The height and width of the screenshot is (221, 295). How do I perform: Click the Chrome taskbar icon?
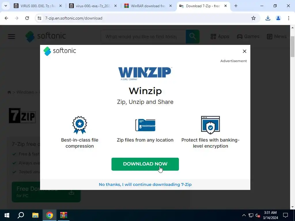(50, 215)
